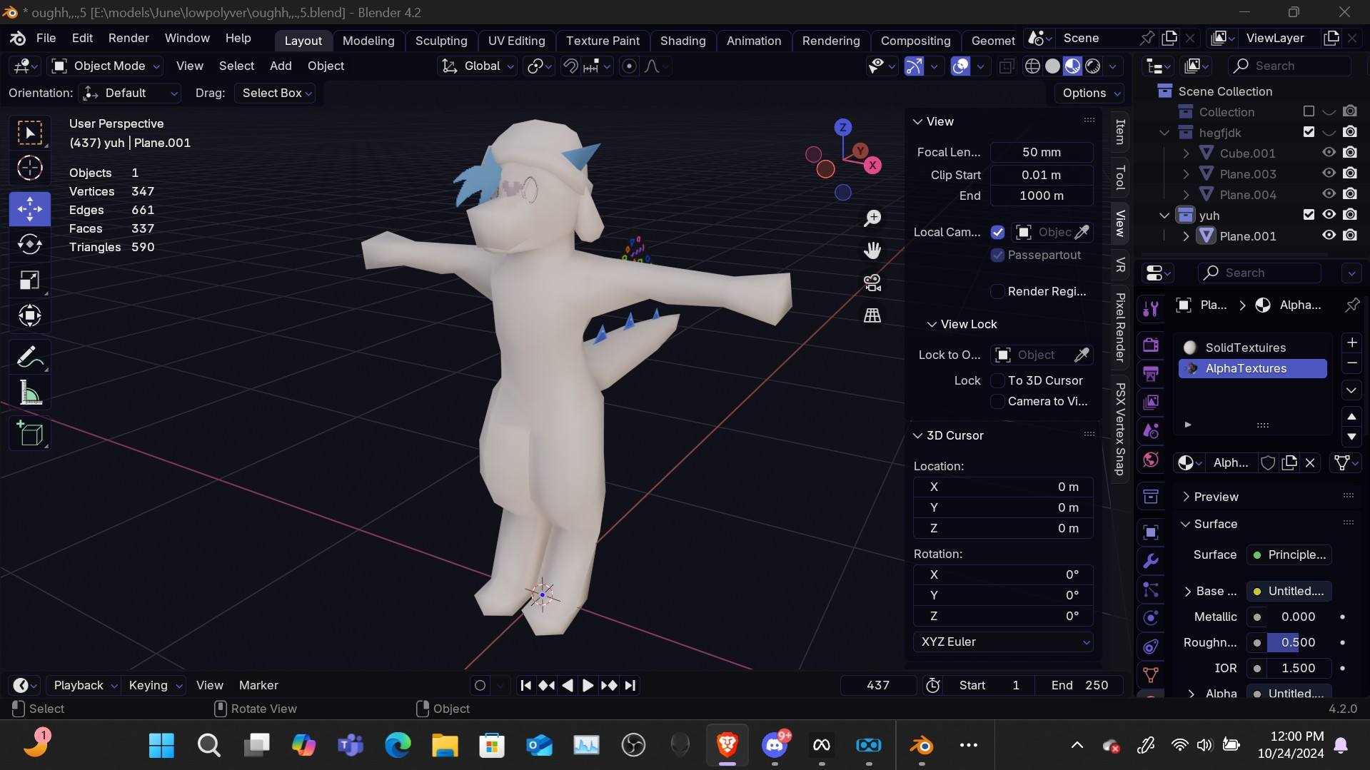Disable Plane.004 in renders camera icon
Screen dimensions: 1370x770
1350,194
